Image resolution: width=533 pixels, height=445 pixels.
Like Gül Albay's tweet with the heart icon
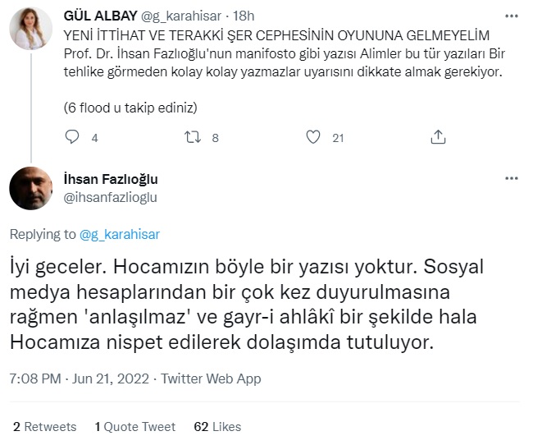pos(313,138)
